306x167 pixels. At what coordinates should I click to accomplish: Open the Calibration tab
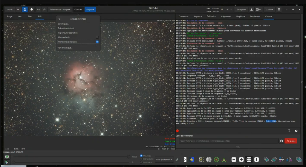point(211,17)
